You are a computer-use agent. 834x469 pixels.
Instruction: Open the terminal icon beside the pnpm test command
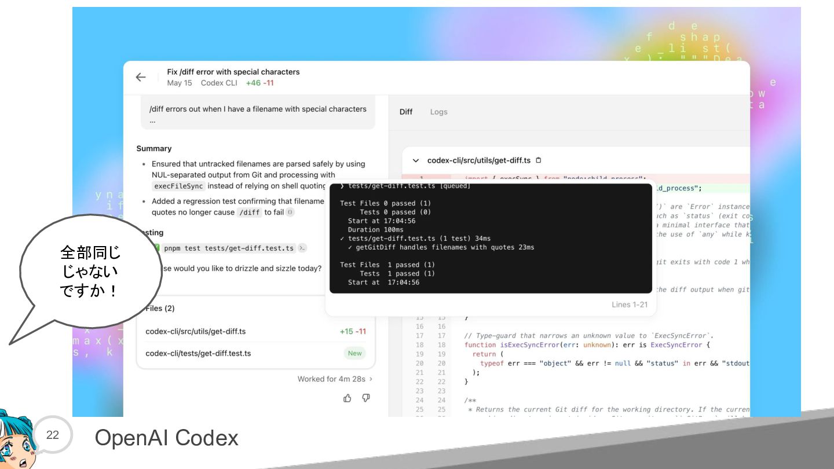coord(302,248)
